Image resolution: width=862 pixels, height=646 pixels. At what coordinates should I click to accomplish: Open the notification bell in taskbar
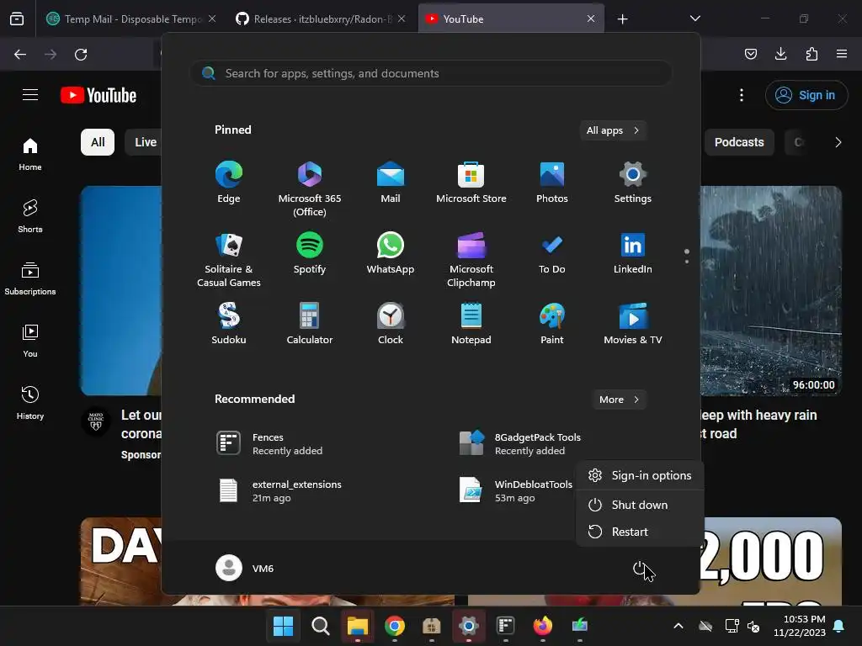839,626
